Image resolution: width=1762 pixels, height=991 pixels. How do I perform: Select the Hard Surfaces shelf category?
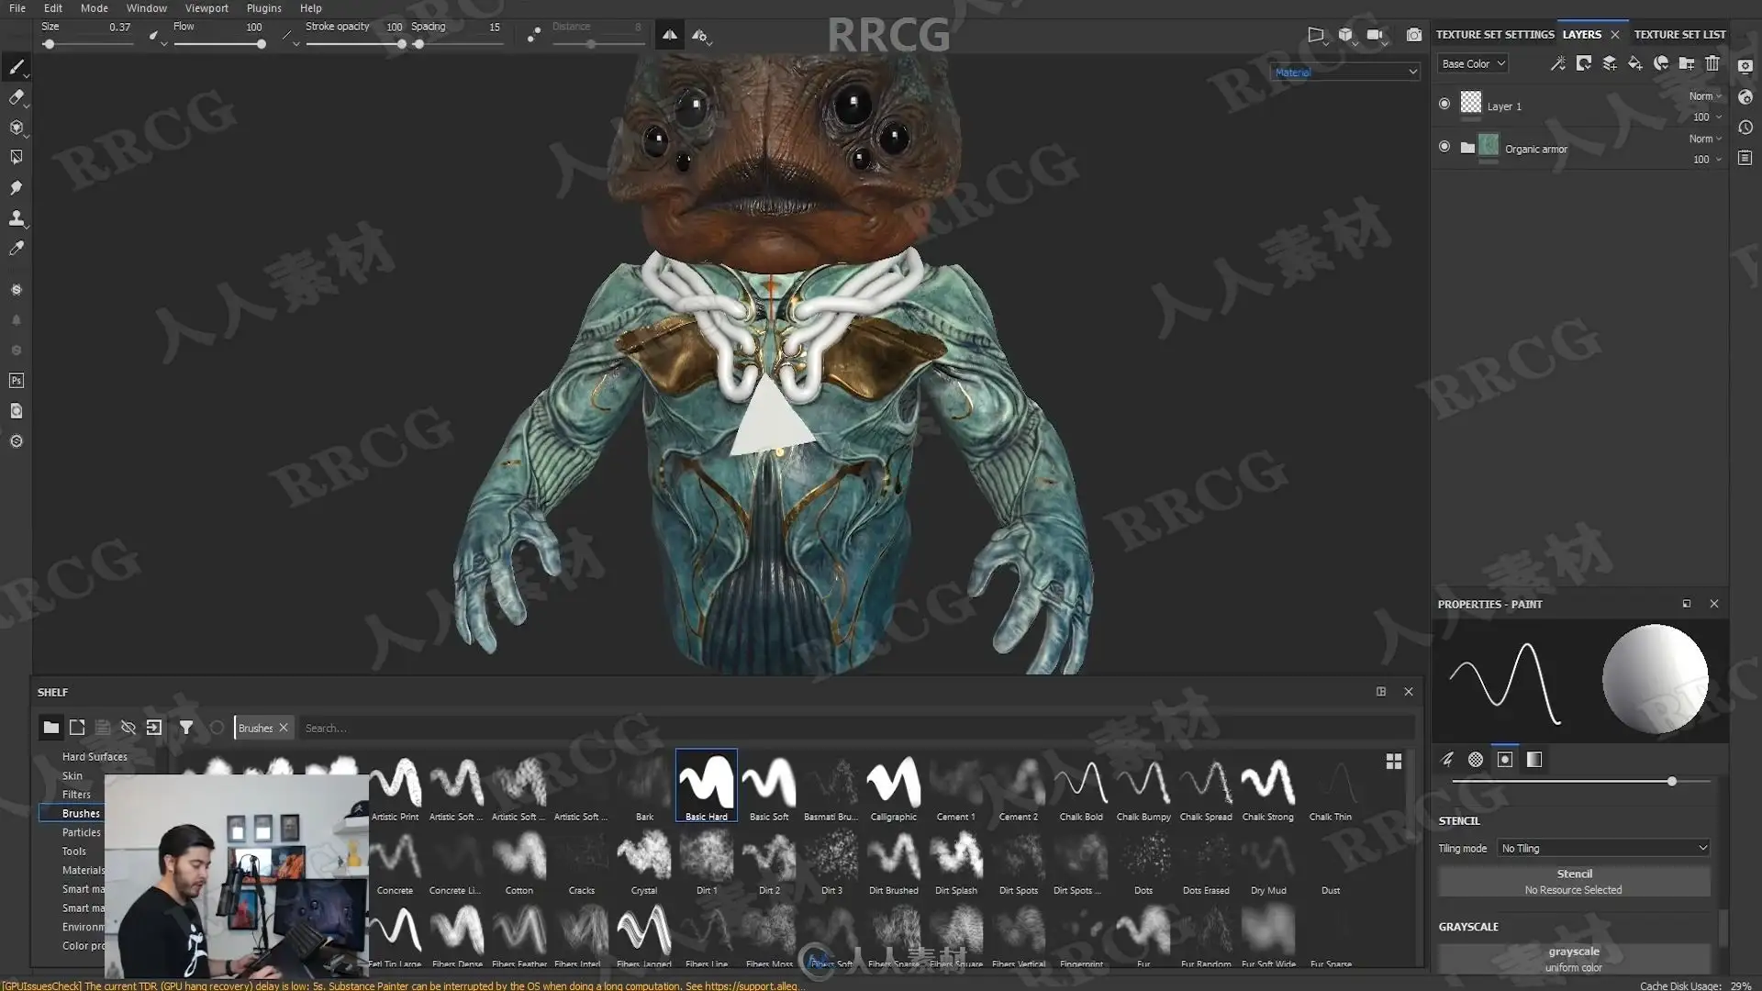pyautogui.click(x=95, y=757)
